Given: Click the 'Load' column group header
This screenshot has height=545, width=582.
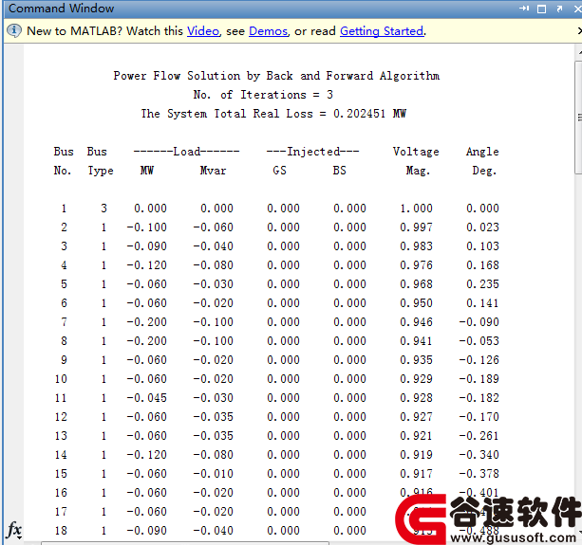Looking at the screenshot, I should click(x=186, y=152).
